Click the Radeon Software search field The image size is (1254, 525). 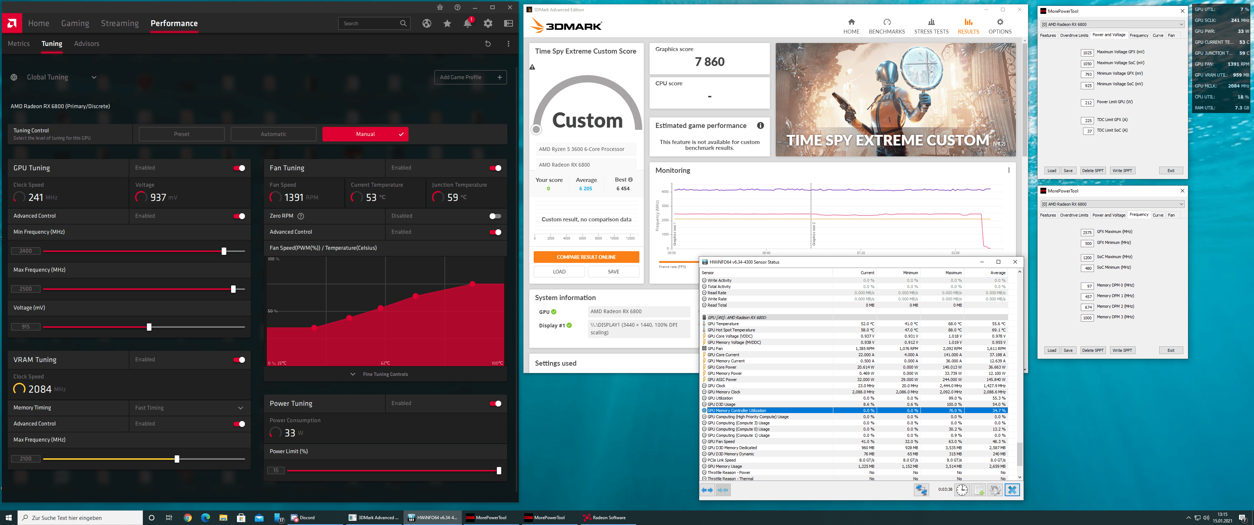(x=374, y=23)
